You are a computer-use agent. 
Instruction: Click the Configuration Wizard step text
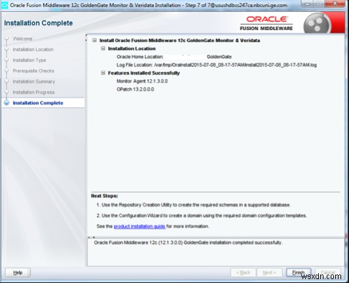[202, 216]
